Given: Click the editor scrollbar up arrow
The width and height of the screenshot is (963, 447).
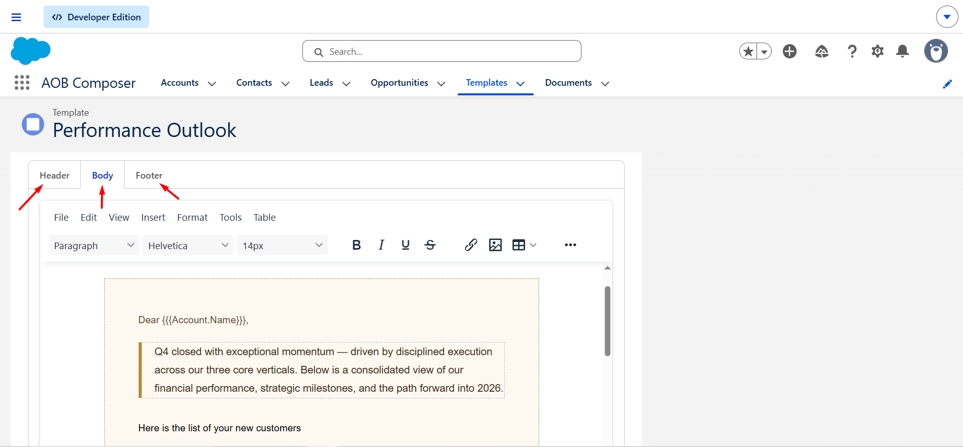Looking at the screenshot, I should pos(607,268).
